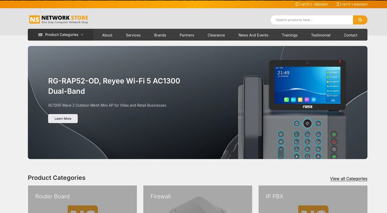This screenshot has height=213, width=387.
Task: Expand the Product Categories dropdown chevron
Action: (82, 35)
